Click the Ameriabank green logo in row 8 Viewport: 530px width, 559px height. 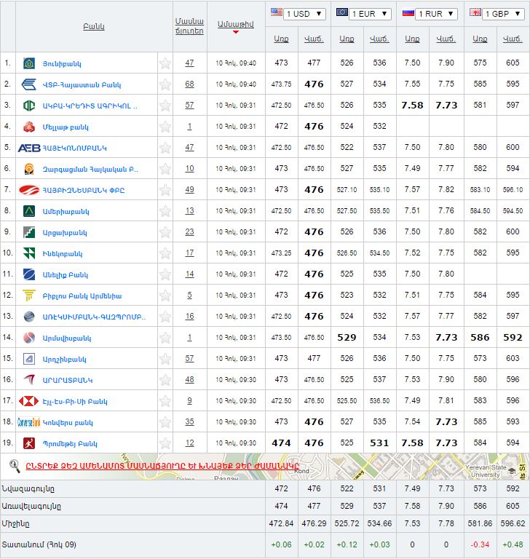(x=29, y=211)
